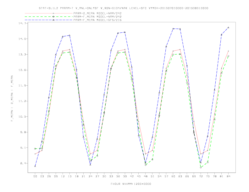This screenshot has width=249, height=192.
Task: Click the x-axis tick label 18
Action: 76,176
